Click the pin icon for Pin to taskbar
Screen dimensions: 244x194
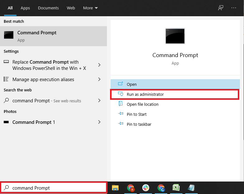point(121,124)
